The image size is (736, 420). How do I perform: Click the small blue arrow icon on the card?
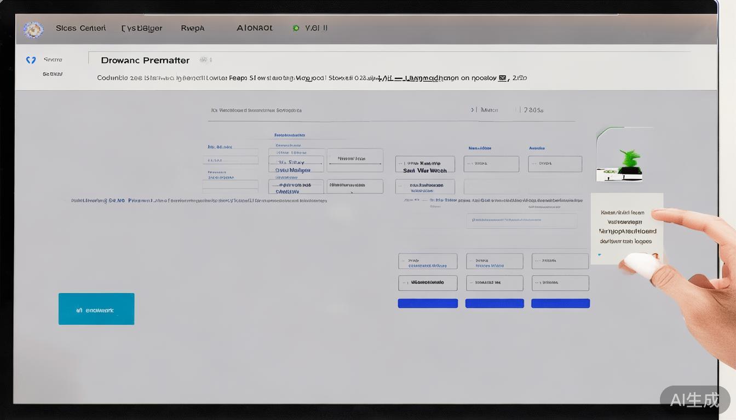tap(600, 255)
